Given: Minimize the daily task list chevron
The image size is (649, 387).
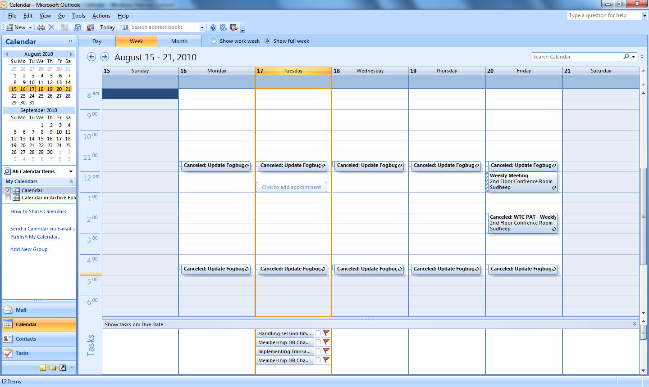Looking at the screenshot, I should pos(635,324).
